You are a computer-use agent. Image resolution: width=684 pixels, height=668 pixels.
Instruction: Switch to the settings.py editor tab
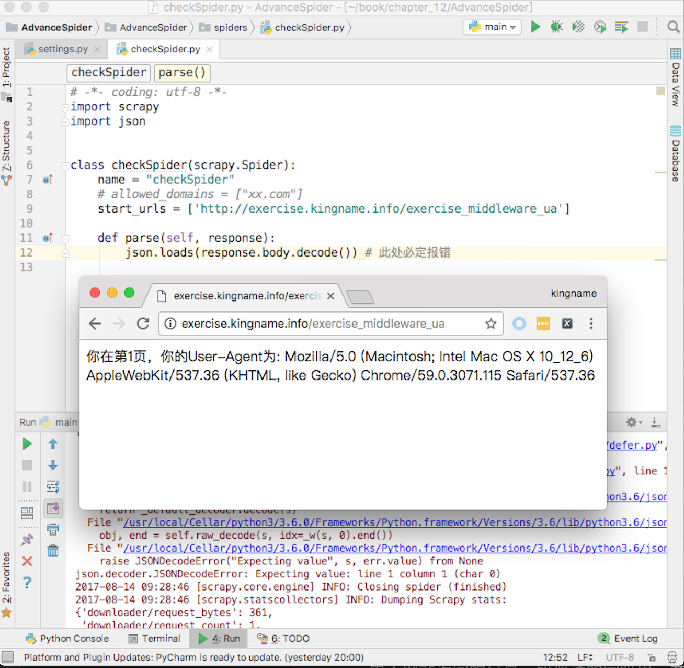63,49
